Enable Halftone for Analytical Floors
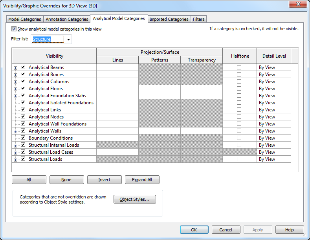 pyautogui.click(x=239, y=88)
